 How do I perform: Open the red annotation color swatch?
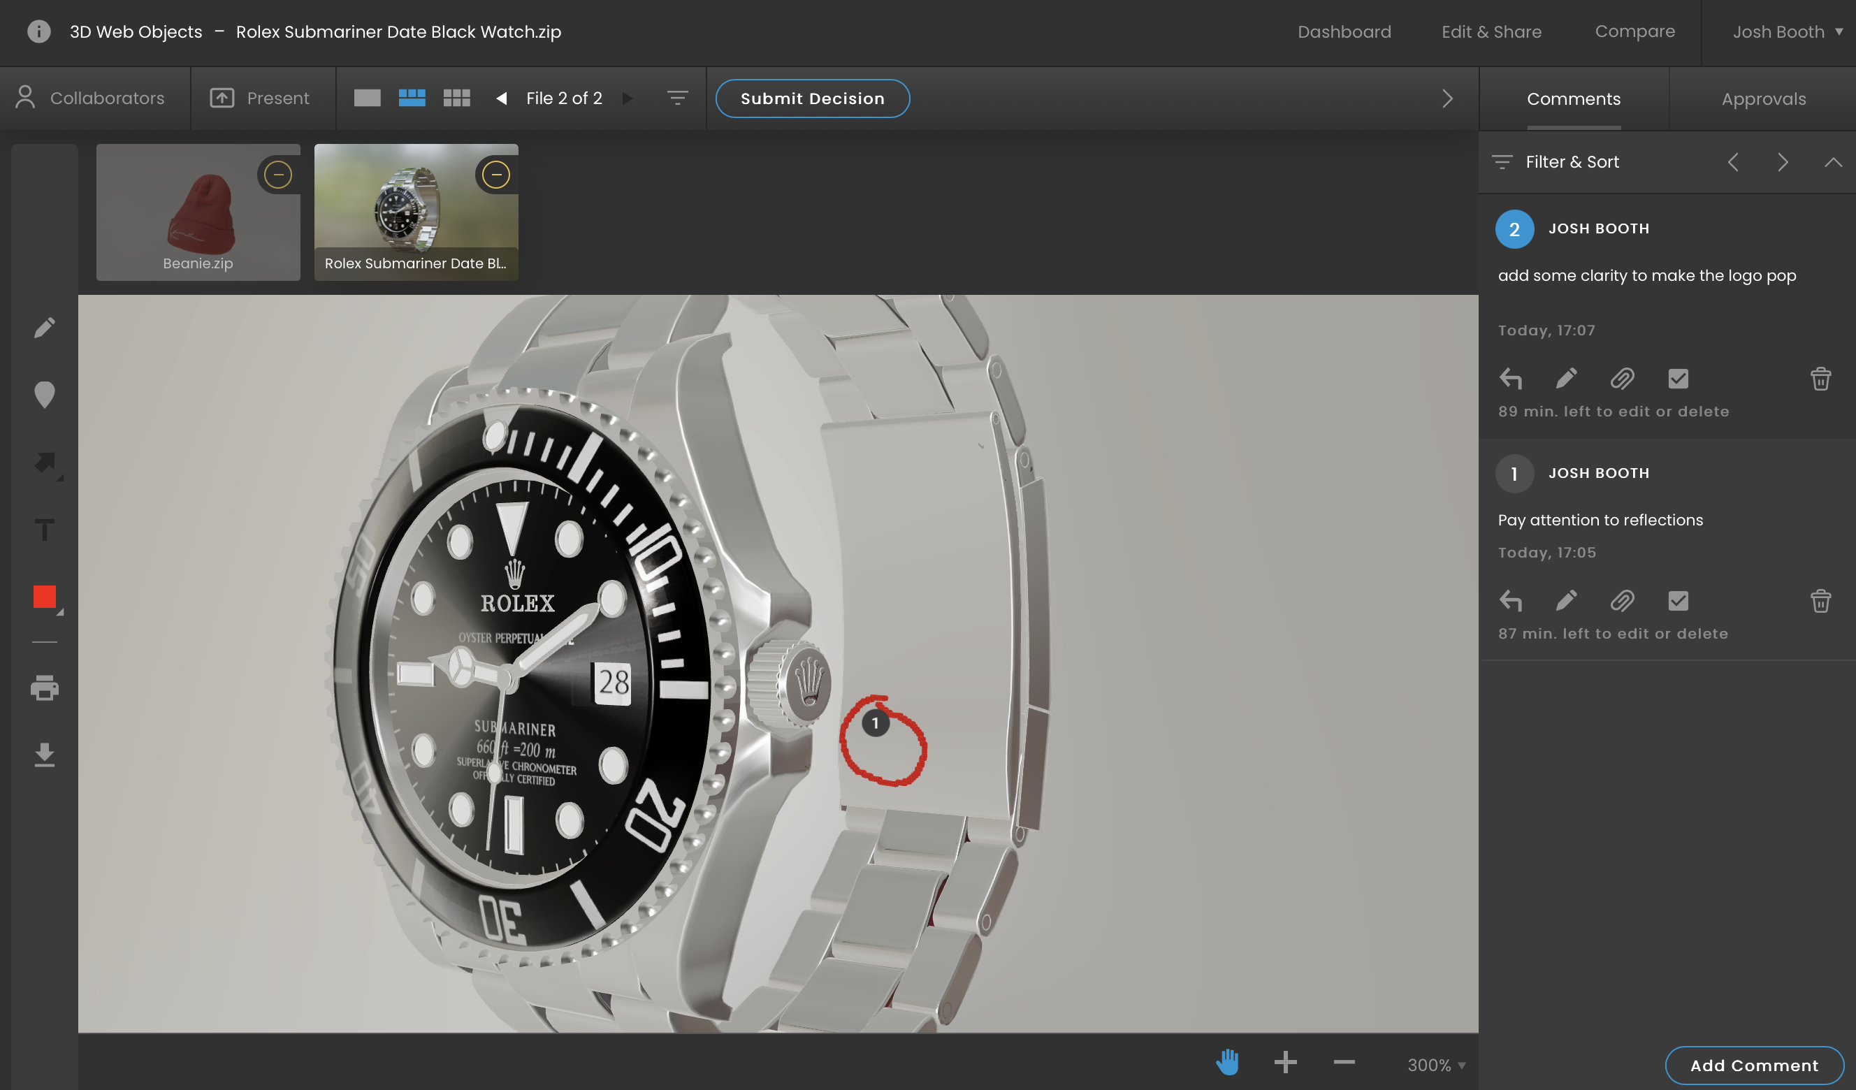(x=44, y=597)
